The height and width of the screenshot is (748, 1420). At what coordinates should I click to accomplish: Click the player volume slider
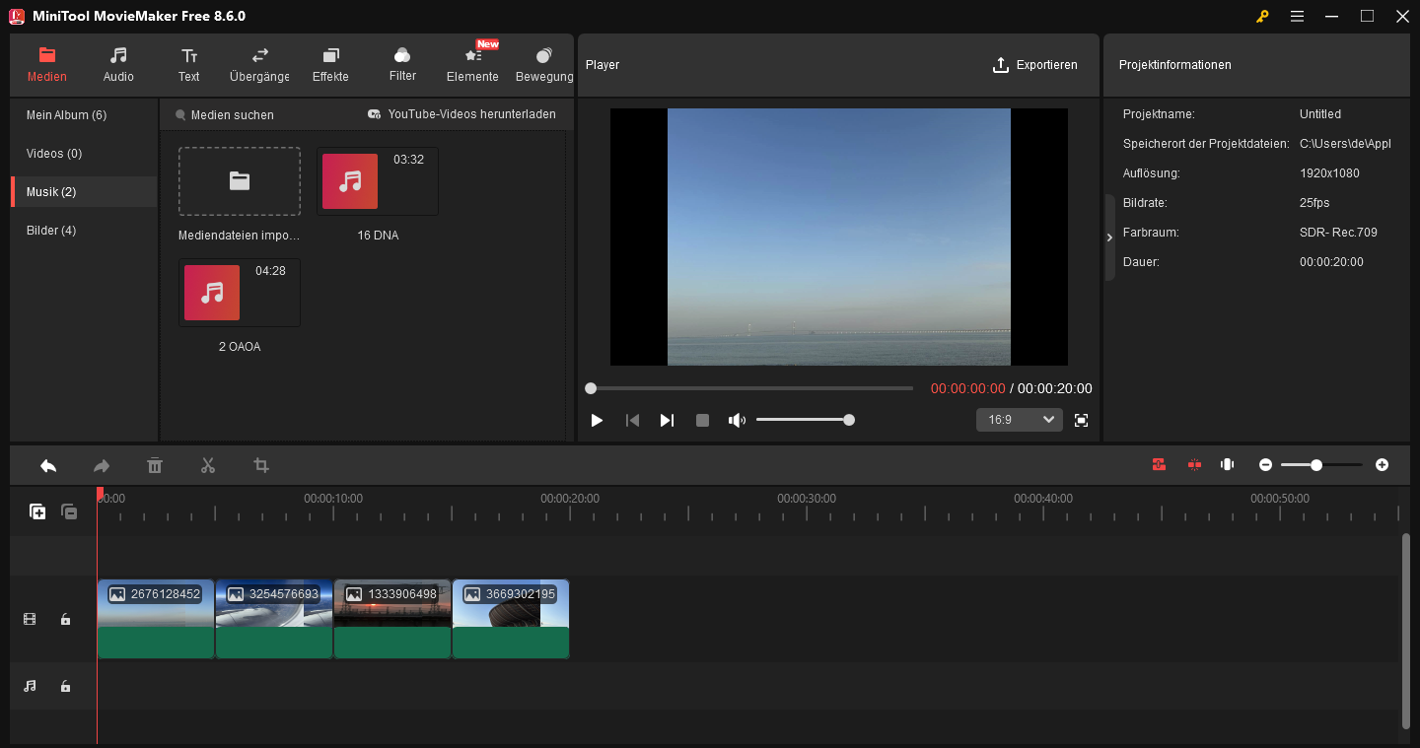point(803,420)
